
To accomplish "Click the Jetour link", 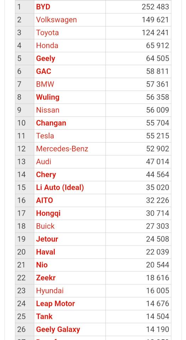I will 47,239.
